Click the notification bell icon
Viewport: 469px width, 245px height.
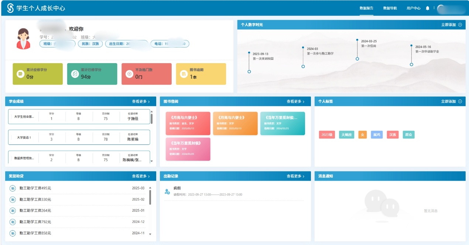pos(428,8)
